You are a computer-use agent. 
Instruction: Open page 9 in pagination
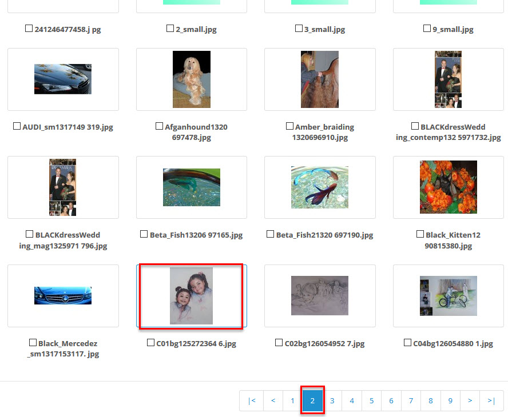click(x=450, y=401)
